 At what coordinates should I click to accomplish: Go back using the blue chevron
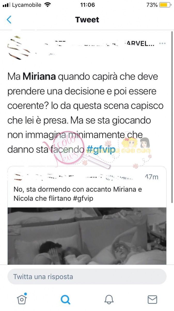(x=9, y=20)
